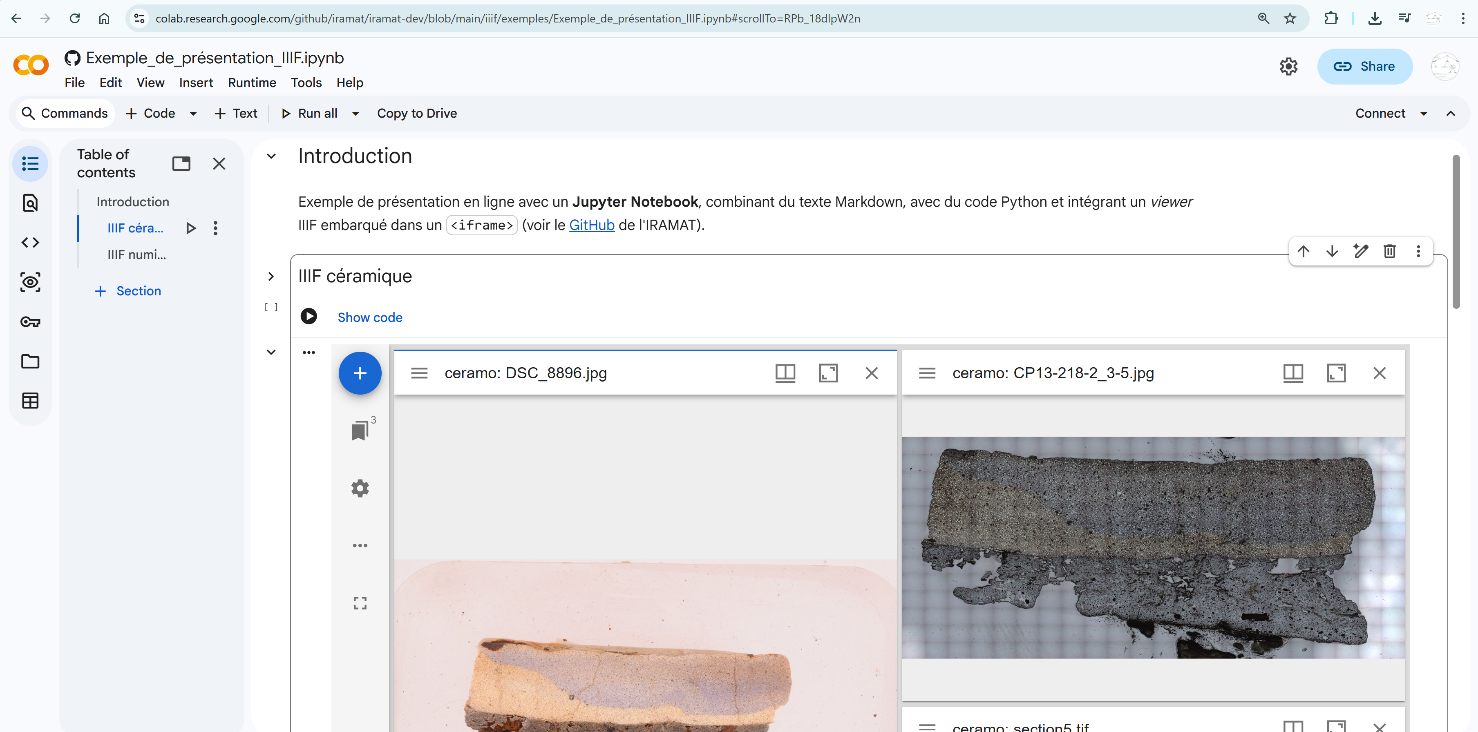
Task: Toggle the Table of contents sidebar
Action: (x=30, y=164)
